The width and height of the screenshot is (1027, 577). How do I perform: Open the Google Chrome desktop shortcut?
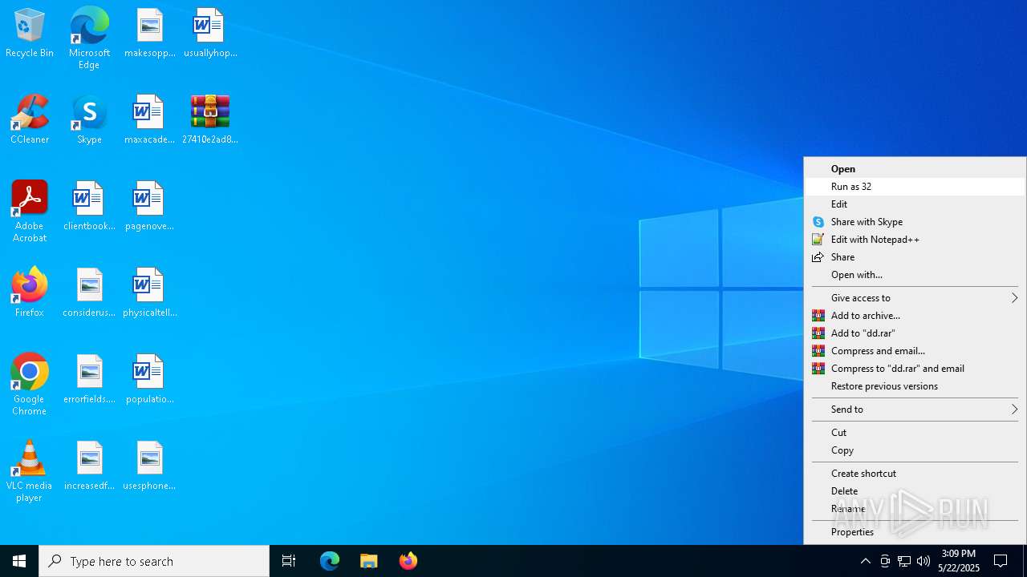click(30, 385)
